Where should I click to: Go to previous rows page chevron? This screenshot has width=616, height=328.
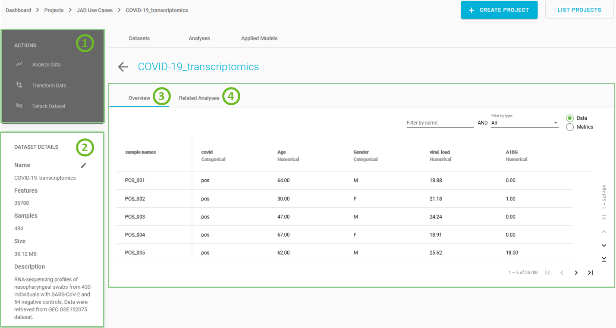coord(604,231)
